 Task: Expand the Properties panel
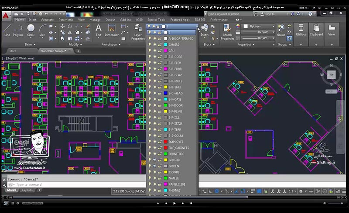point(246,44)
